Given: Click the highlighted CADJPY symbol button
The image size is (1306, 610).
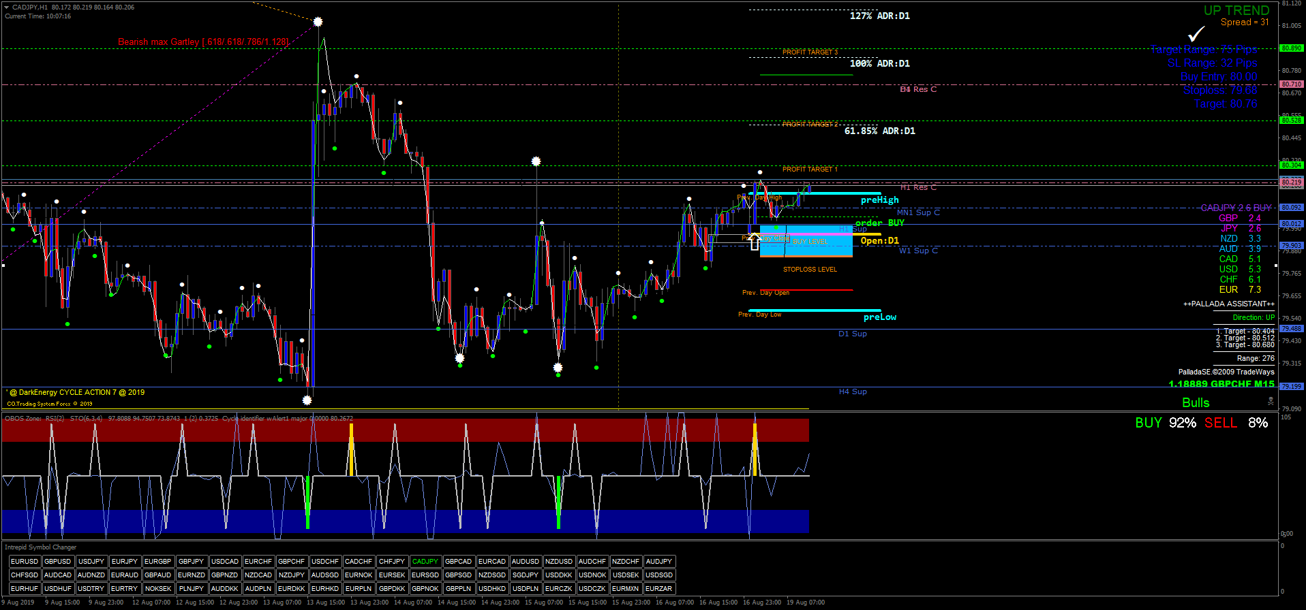Looking at the screenshot, I should pyautogui.click(x=425, y=562).
